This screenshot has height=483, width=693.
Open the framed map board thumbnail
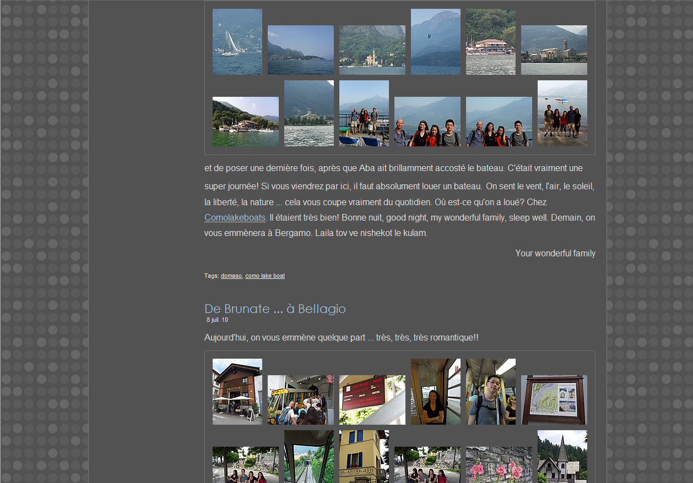[554, 400]
